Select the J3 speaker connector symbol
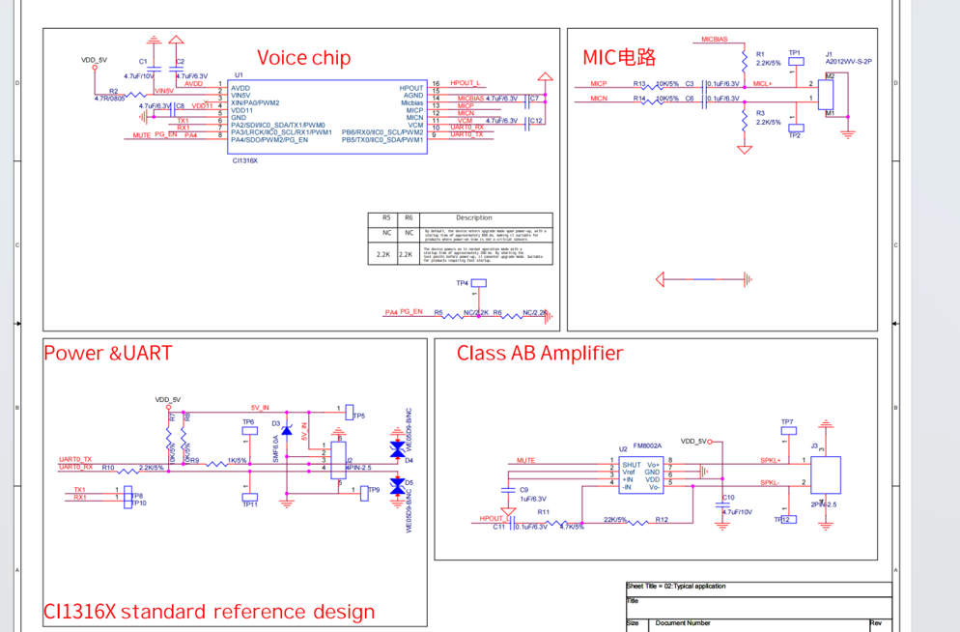This screenshot has height=632, width=960. tap(825, 475)
